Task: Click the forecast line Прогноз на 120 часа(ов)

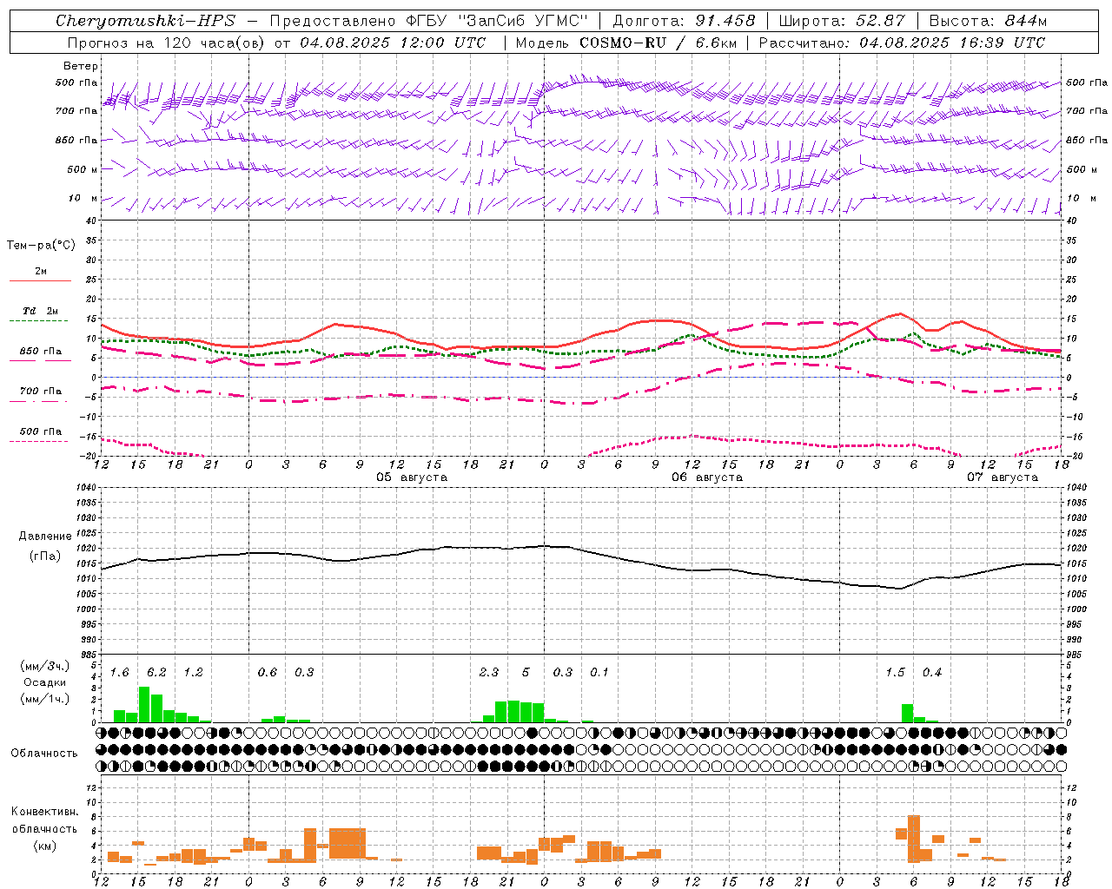Action: pyautogui.click(x=166, y=43)
